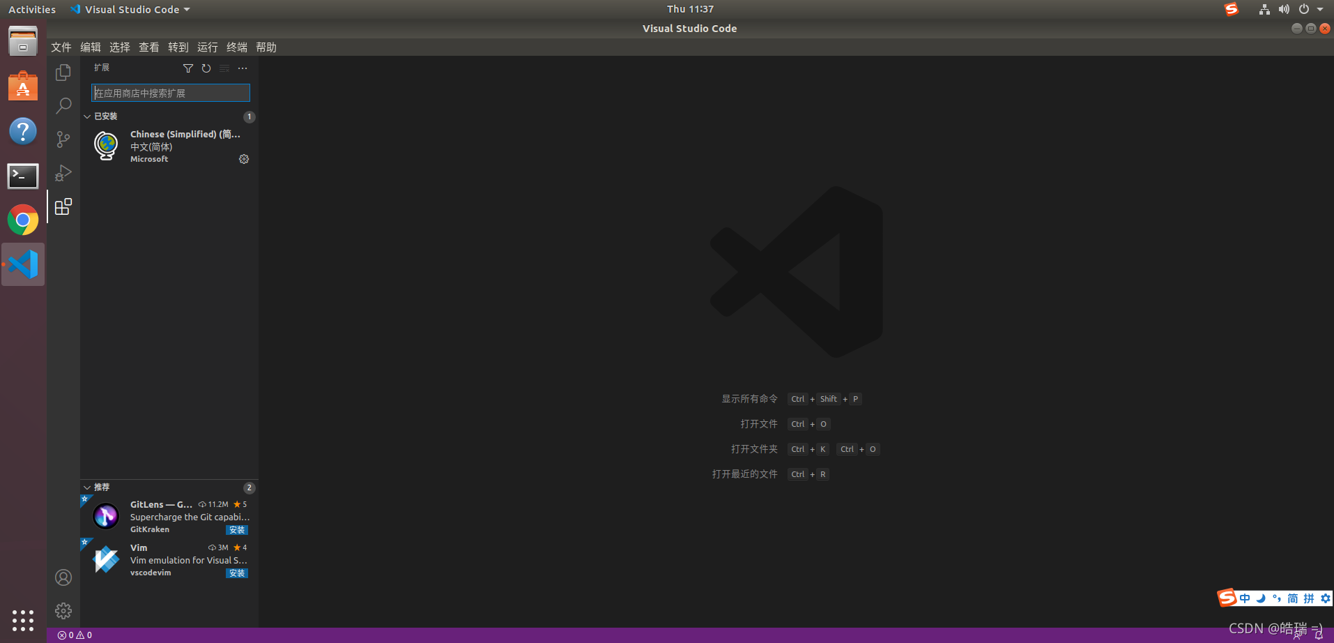The image size is (1334, 643).
Task: Open the 运行 (Run) menu
Action: [208, 47]
